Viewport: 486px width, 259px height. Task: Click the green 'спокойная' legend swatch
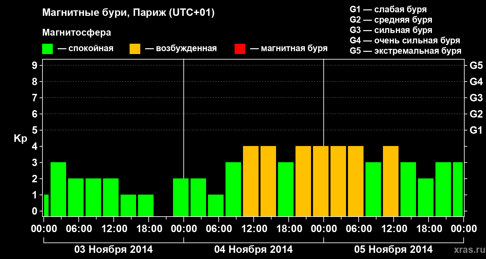pyautogui.click(x=48, y=49)
